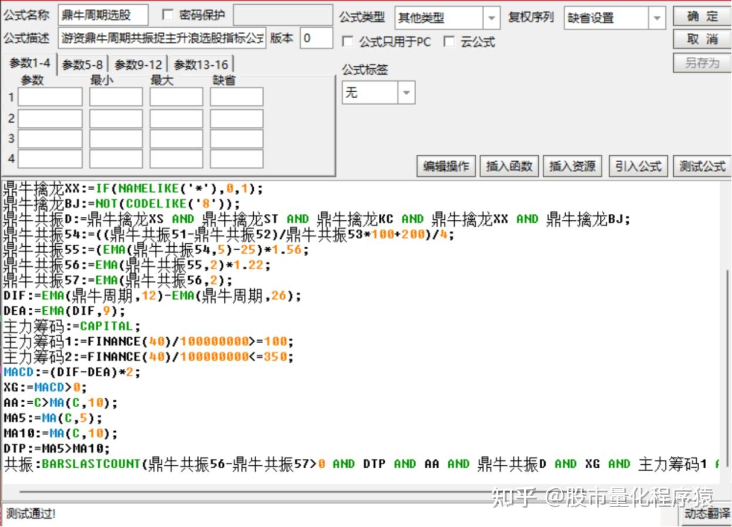Click the code line DEA:=EMA(DIF,9)
Image resolution: width=732 pixels, height=527 pixels.
(x=65, y=311)
